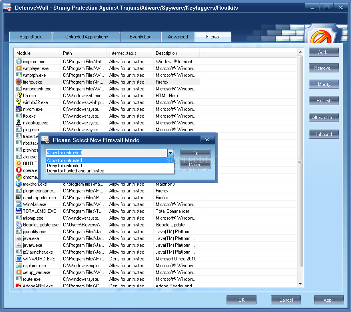Open the Untrusted Applications tab
Viewport: 351px width, 312px height.
click(x=86, y=37)
